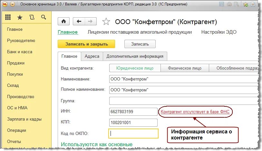The image size is (262, 151).
Task: Click the Полное наименование input field
Action: 184,90
